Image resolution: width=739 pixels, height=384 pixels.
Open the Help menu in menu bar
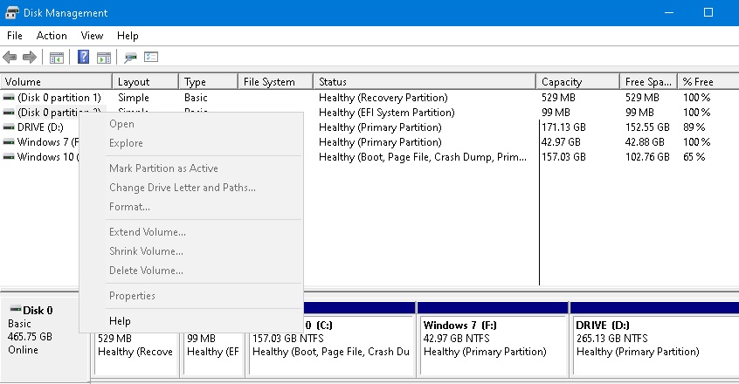point(128,36)
